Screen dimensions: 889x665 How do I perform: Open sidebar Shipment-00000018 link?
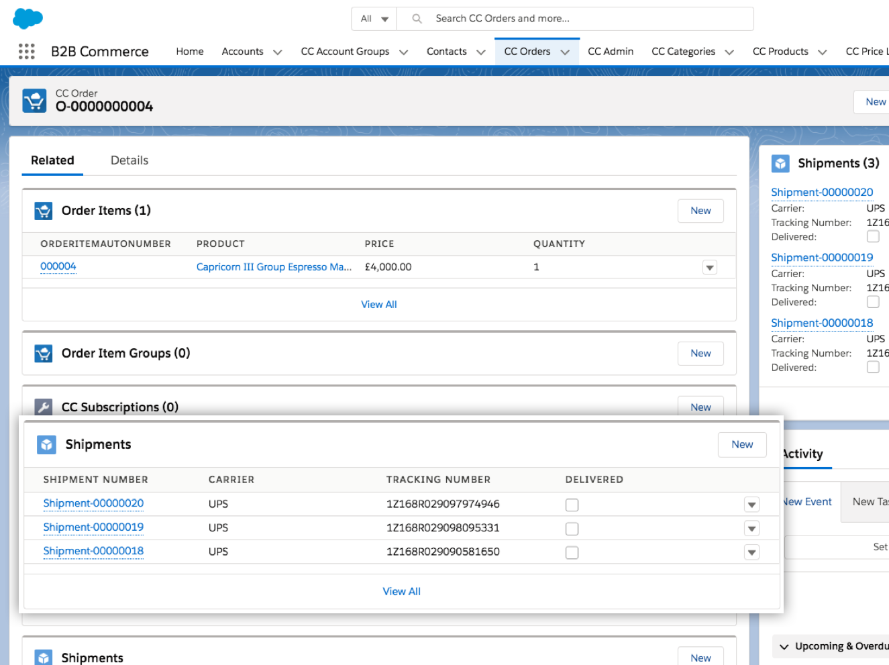822,323
